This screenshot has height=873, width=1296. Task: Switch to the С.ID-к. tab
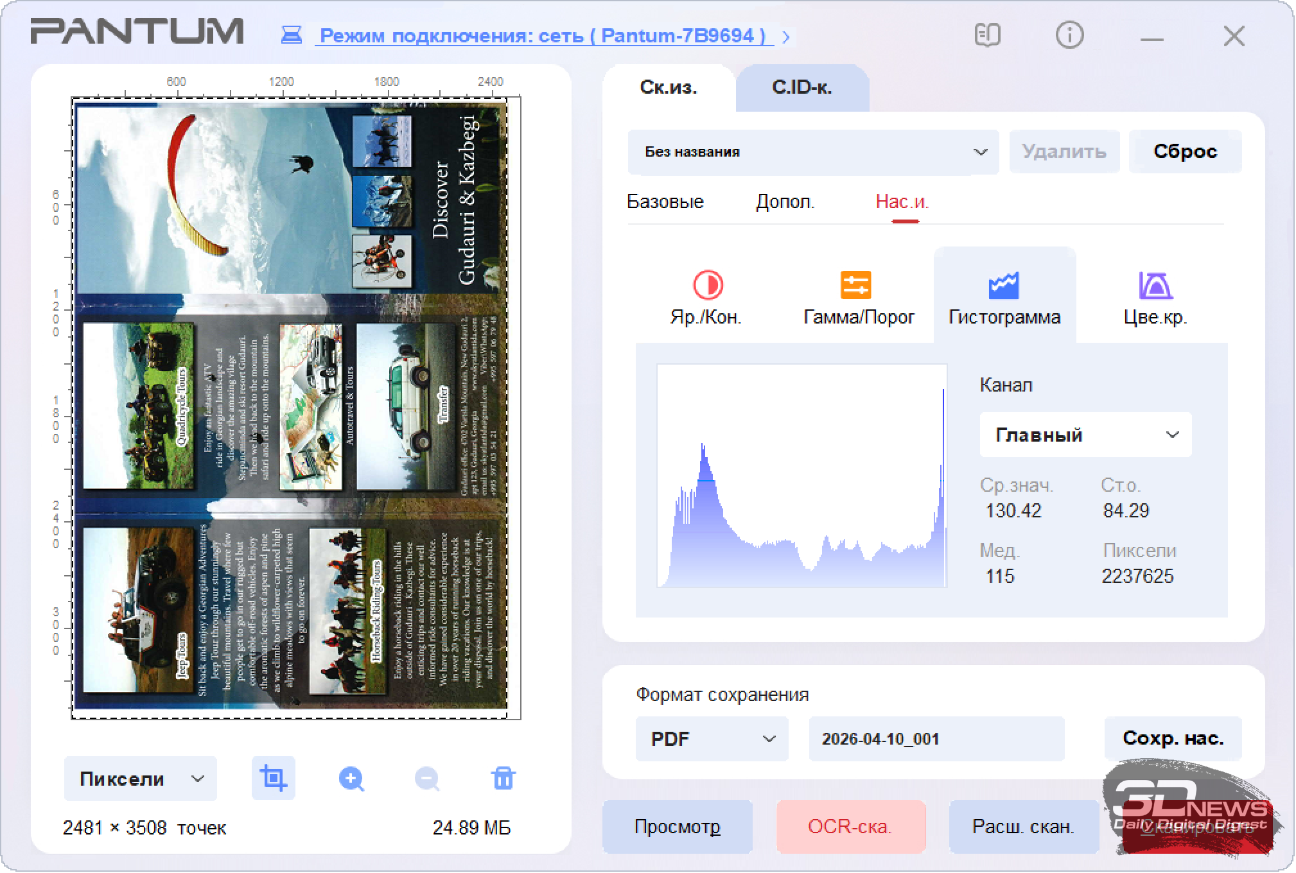pos(801,88)
